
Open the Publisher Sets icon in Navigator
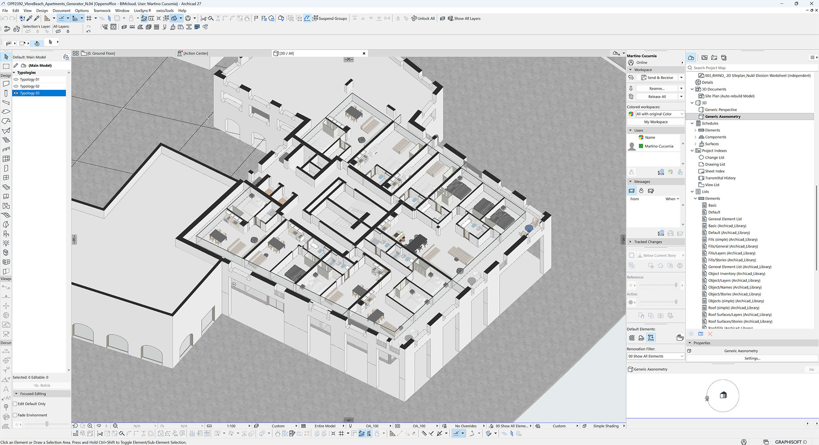tap(724, 58)
